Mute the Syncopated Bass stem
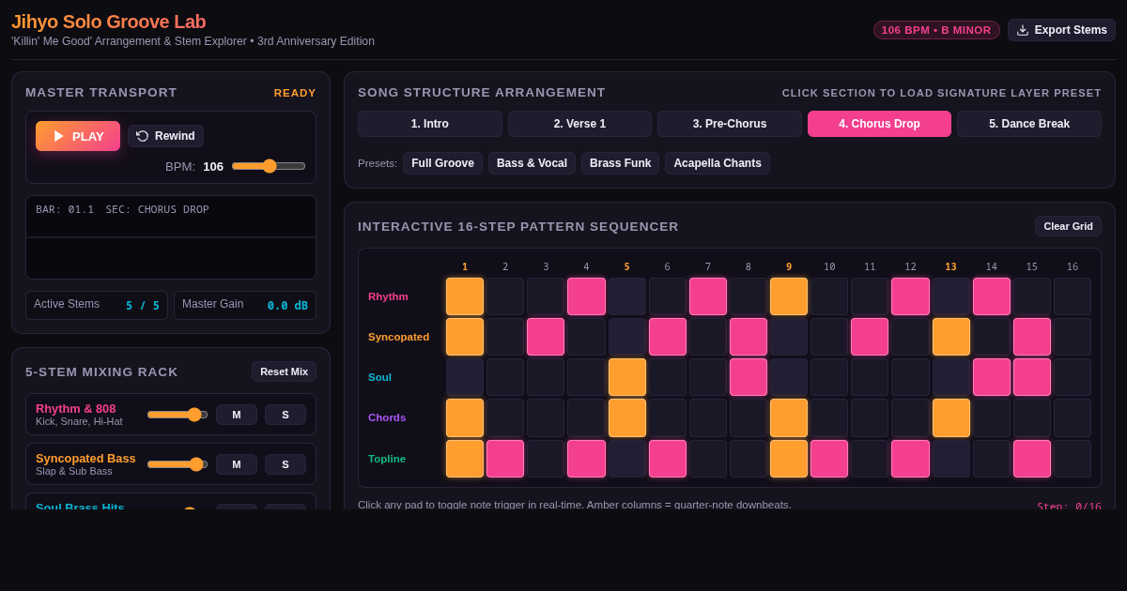 click(237, 464)
